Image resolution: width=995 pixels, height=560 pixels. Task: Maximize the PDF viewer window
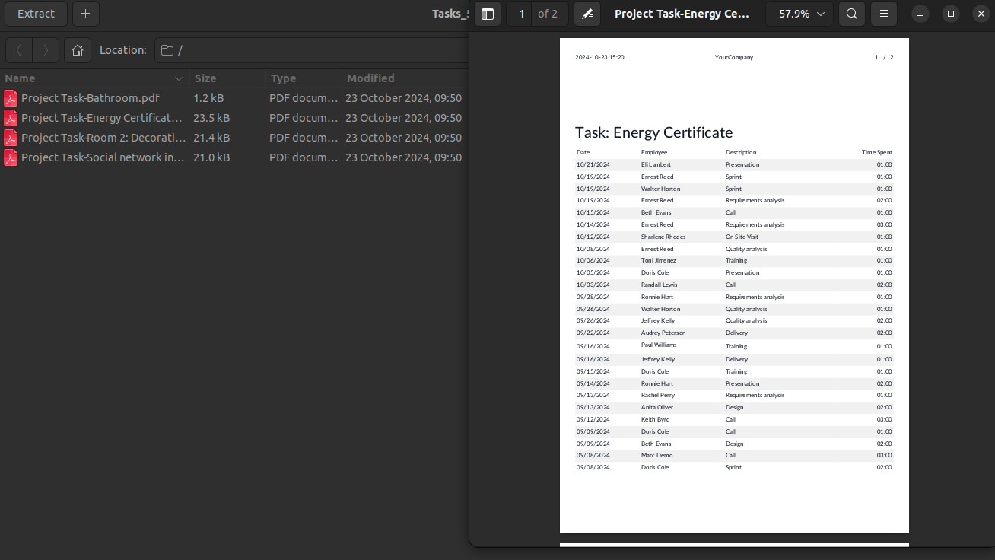pyautogui.click(x=951, y=14)
